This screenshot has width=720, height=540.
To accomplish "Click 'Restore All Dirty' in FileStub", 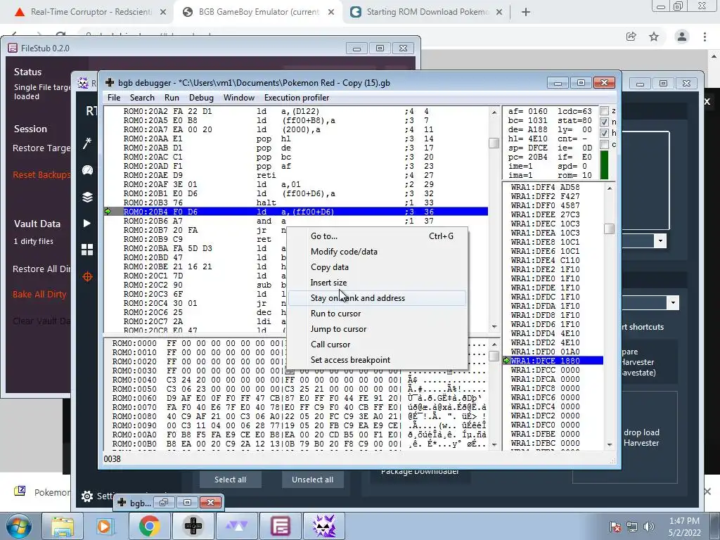I will pos(41,269).
